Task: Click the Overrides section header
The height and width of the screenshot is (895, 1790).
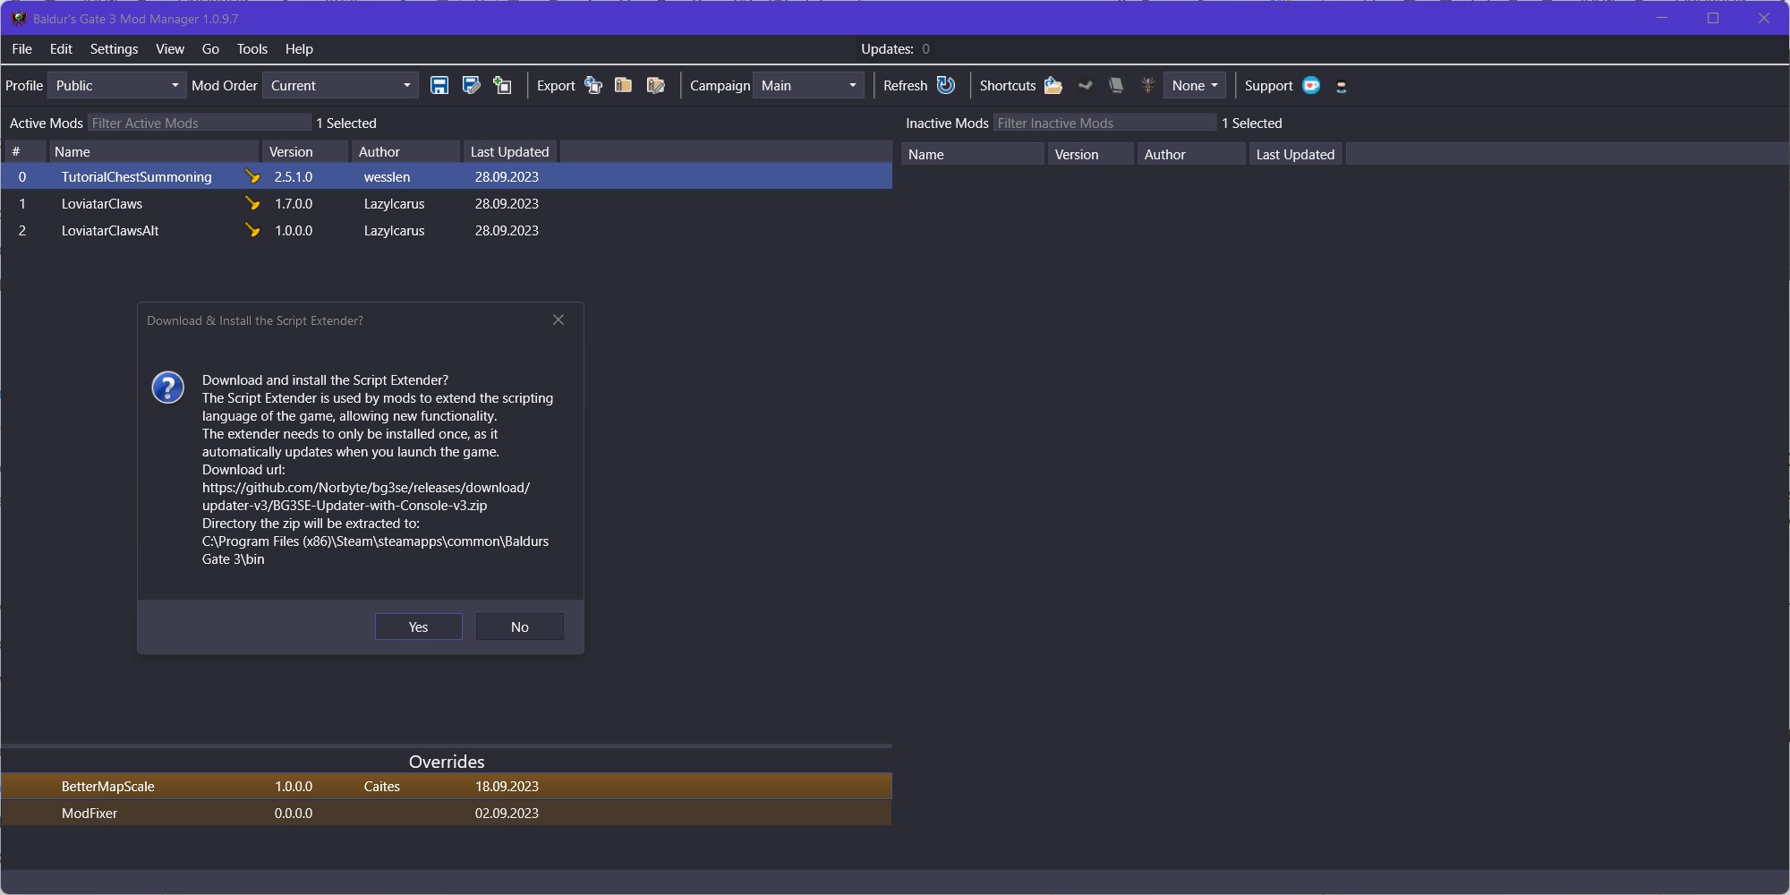Action: (447, 762)
